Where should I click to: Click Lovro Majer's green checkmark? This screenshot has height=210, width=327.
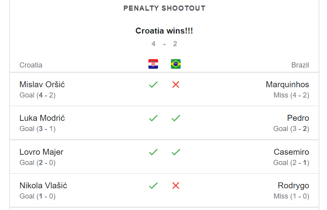153,152
